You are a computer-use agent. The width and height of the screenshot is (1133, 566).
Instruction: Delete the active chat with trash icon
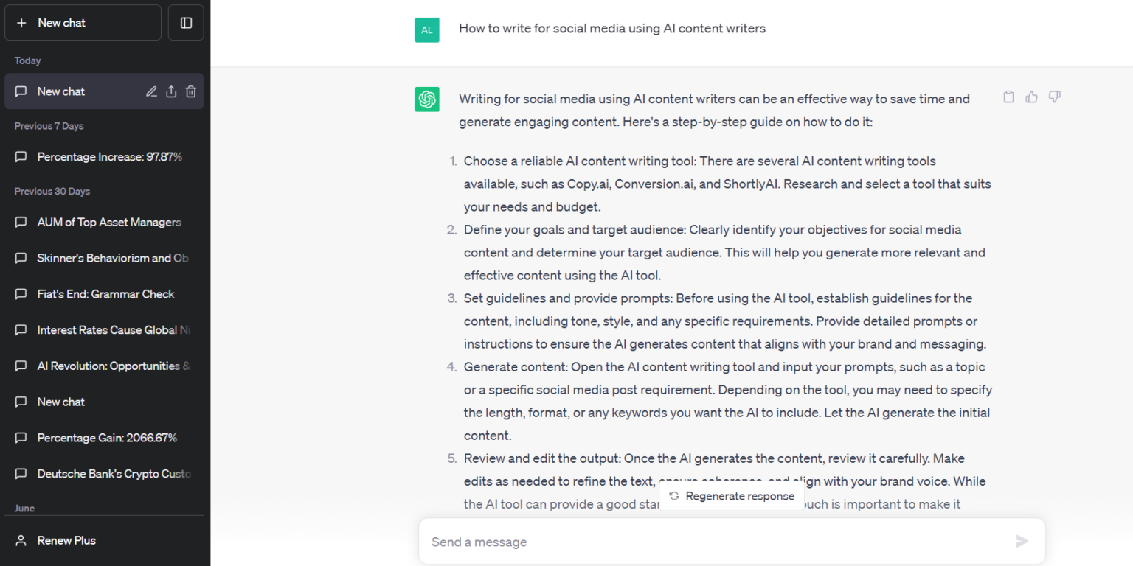(x=191, y=91)
